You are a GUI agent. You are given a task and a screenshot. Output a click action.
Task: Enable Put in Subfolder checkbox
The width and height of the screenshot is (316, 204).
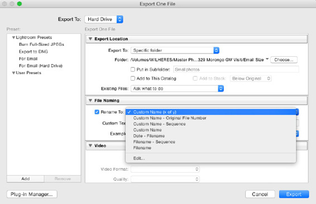pos(133,70)
